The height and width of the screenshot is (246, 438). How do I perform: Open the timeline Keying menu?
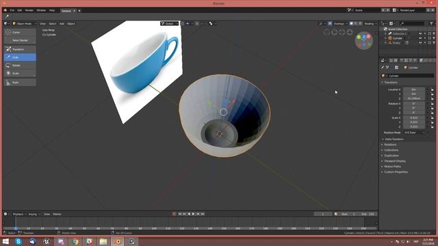pos(34,214)
